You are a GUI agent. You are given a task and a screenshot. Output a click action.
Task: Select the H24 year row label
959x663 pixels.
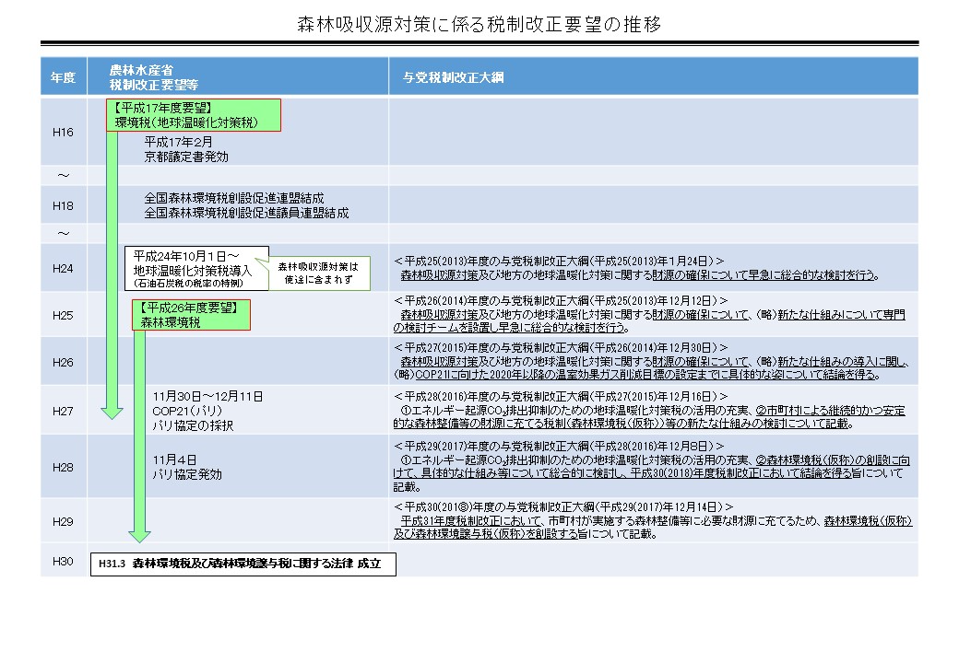[63, 268]
